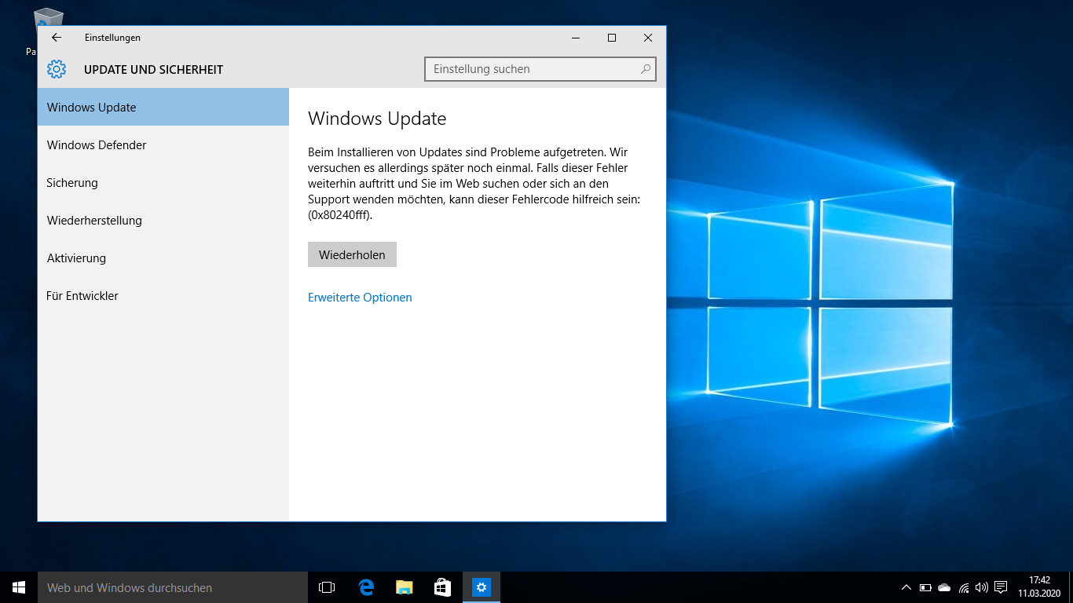Go back using the arrow in Einstellungen
The width and height of the screenshot is (1073, 603).
[x=56, y=38]
